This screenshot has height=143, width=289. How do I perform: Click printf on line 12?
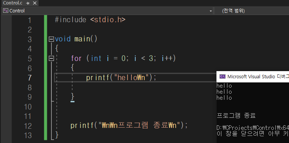tap(82, 126)
